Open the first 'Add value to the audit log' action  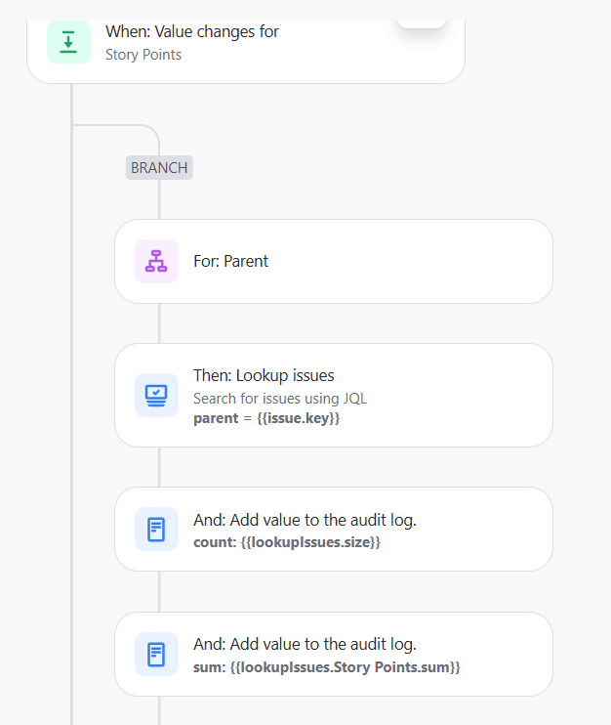click(334, 529)
